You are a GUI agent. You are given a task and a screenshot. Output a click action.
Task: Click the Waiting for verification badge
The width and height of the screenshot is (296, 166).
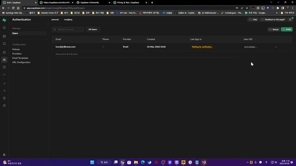(x=202, y=47)
